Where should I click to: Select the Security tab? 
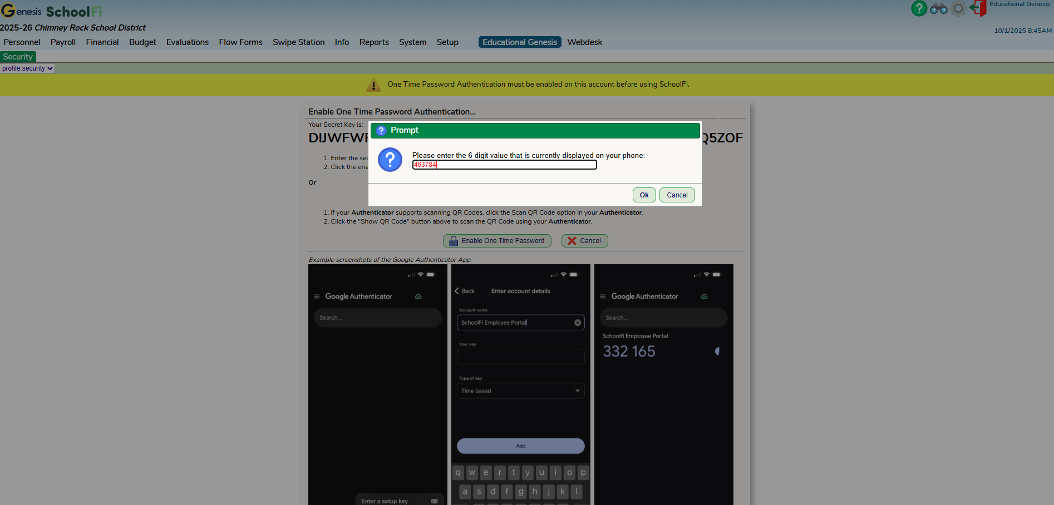click(18, 57)
